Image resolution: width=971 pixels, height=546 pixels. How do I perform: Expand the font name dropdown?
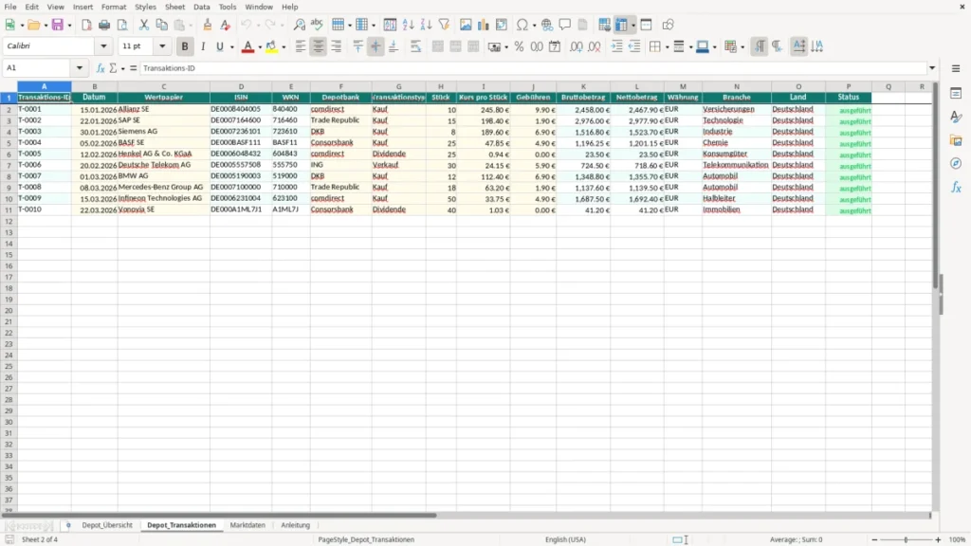103,45
